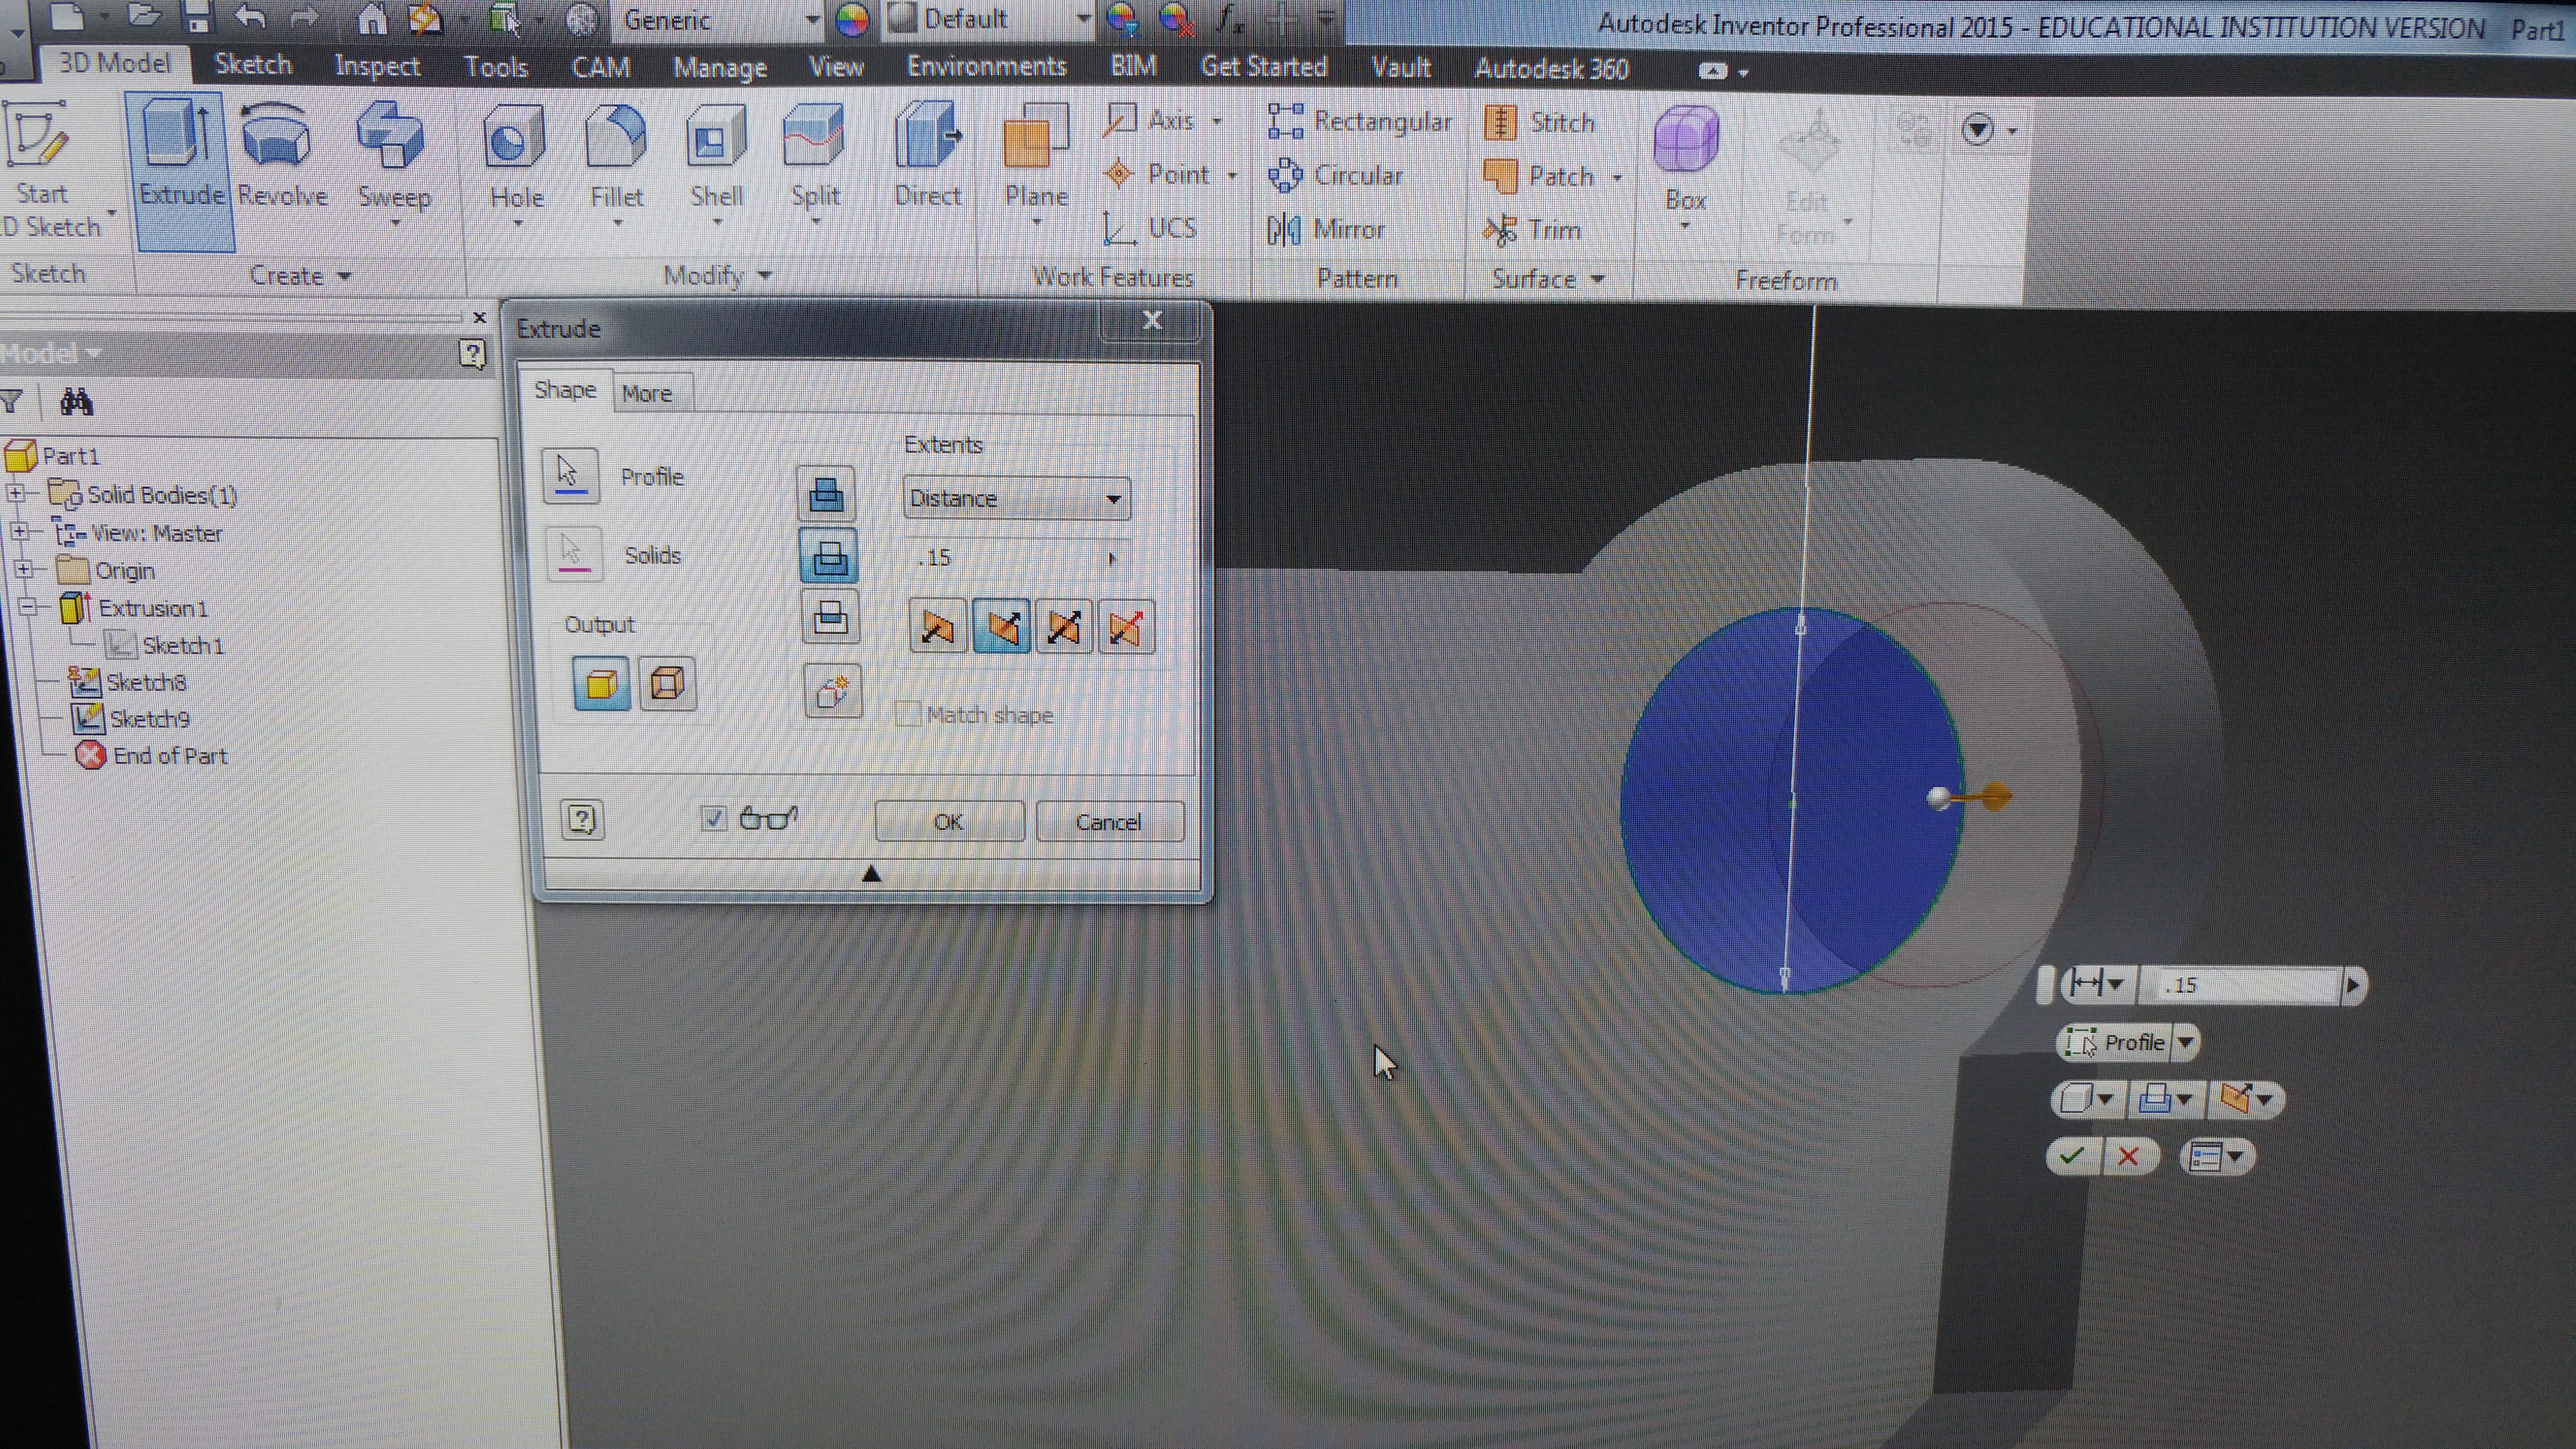Click the Home view icon in quick access
The height and width of the screenshot is (1449, 2576).
coord(372,18)
